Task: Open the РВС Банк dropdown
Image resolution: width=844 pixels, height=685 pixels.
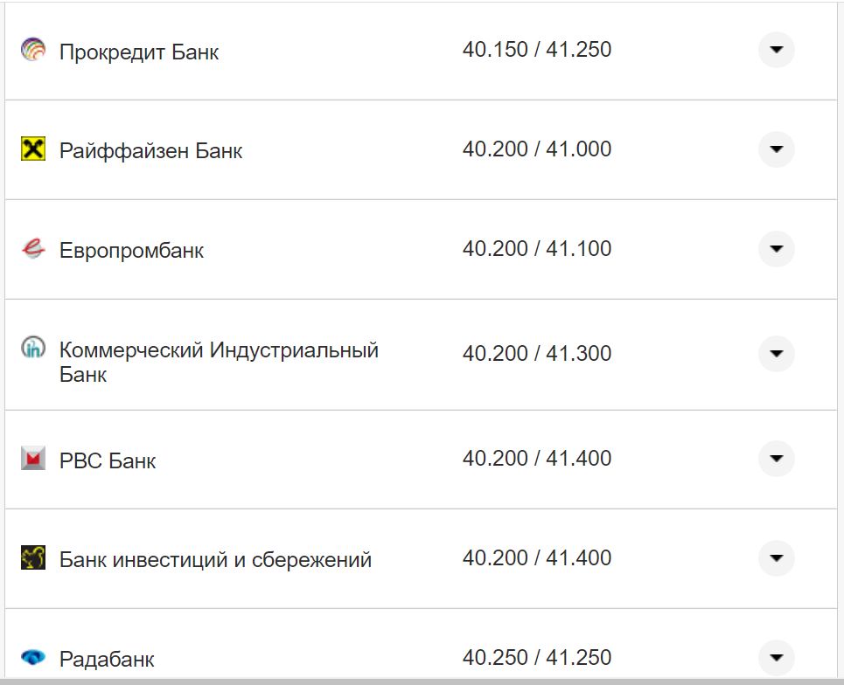Action: 776,458
